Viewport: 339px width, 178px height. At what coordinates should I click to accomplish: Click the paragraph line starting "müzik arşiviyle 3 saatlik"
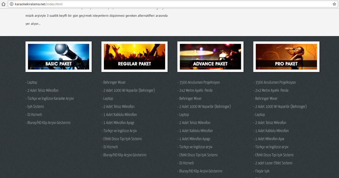pos(96,16)
